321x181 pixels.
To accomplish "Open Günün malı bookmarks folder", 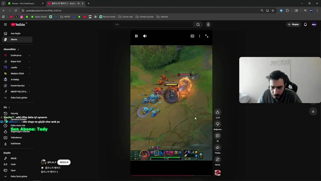I will pyautogui.click(x=125, y=17).
